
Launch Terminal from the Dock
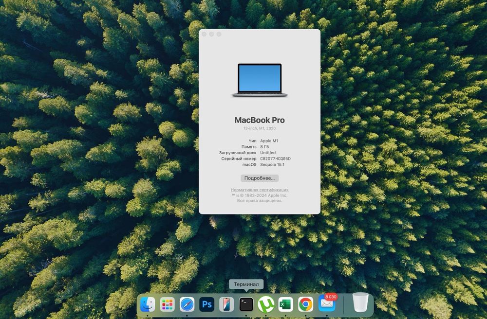click(246, 304)
